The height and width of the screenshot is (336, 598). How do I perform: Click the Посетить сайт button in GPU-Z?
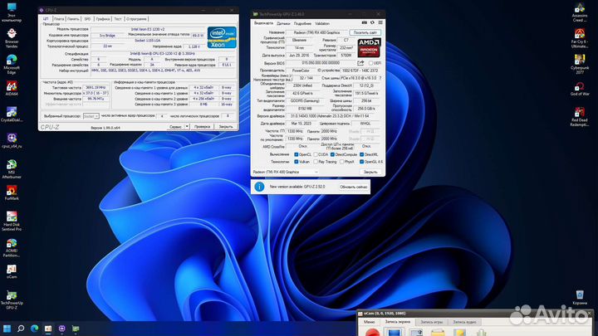tap(365, 32)
